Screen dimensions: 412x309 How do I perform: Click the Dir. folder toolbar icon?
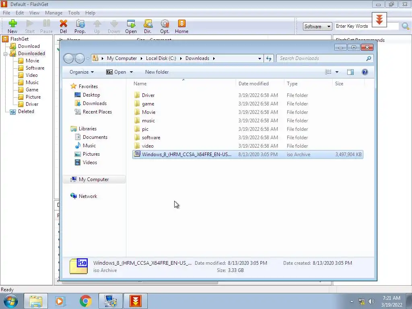[148, 26]
